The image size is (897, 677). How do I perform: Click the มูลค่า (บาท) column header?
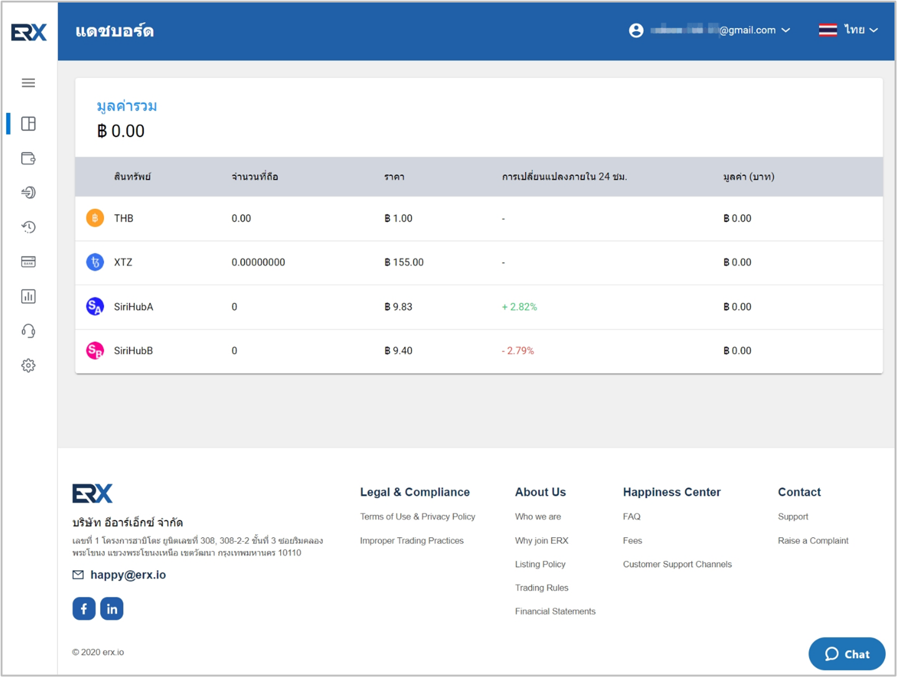coord(749,177)
